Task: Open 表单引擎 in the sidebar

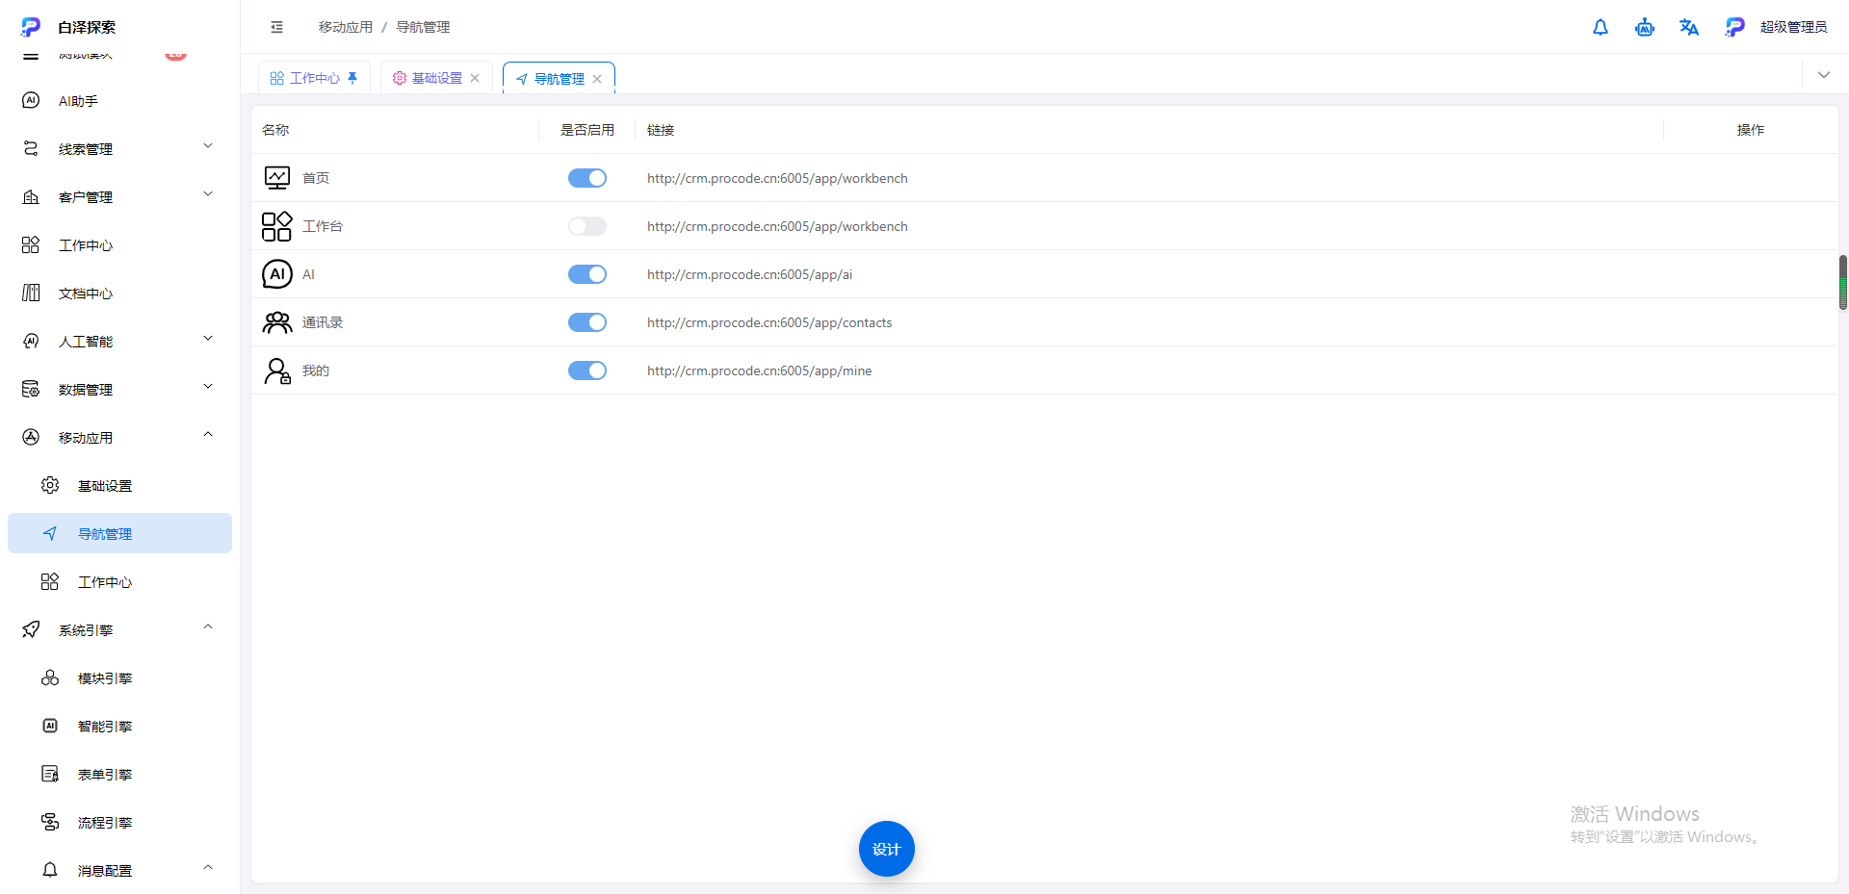Action: [119, 775]
